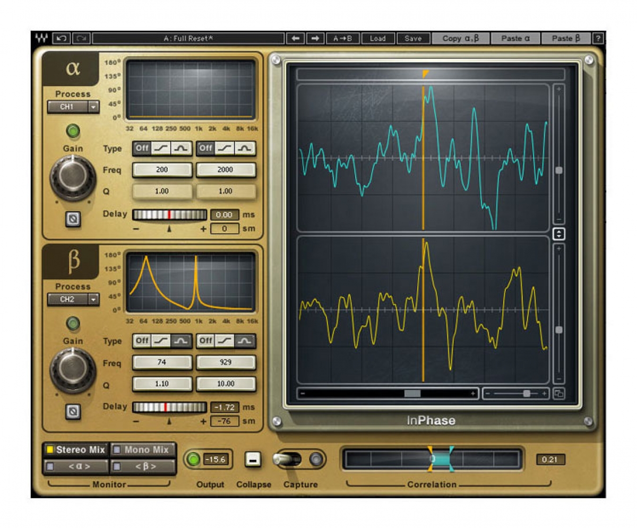The image size is (637, 528).
Task: Click the Output value field -15.6
Action: pyautogui.click(x=216, y=460)
